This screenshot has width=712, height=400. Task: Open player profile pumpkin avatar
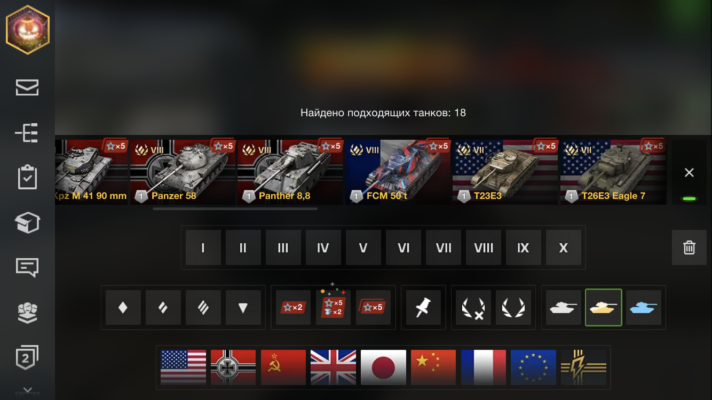(28, 30)
